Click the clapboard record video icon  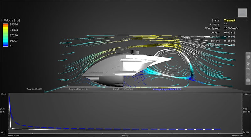pos(248,80)
